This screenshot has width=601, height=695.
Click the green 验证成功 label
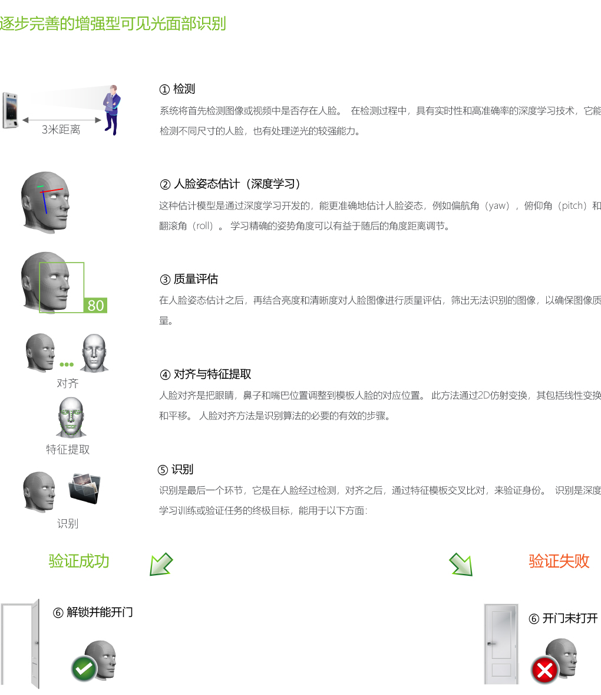79,561
